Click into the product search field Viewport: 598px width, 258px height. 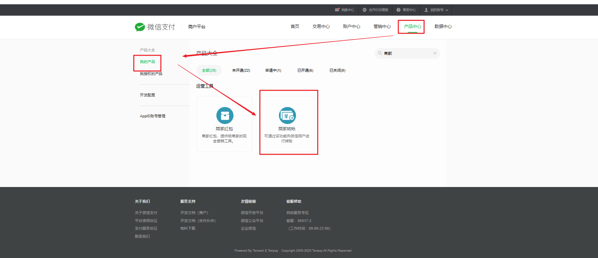(x=407, y=53)
